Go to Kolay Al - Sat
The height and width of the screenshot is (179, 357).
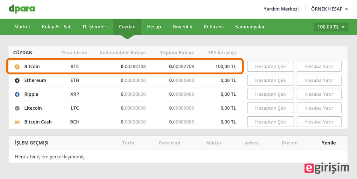[56, 27]
